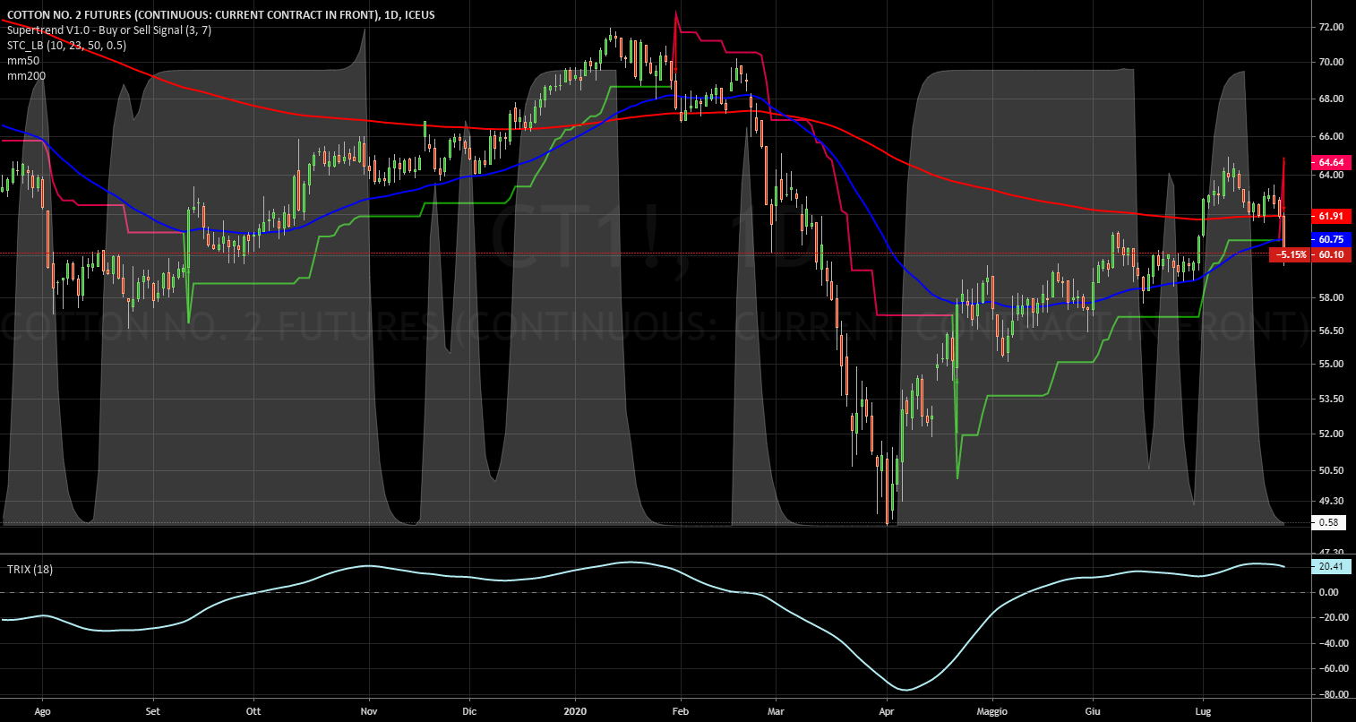Click the 61.91 mm200 price label

click(x=1330, y=216)
